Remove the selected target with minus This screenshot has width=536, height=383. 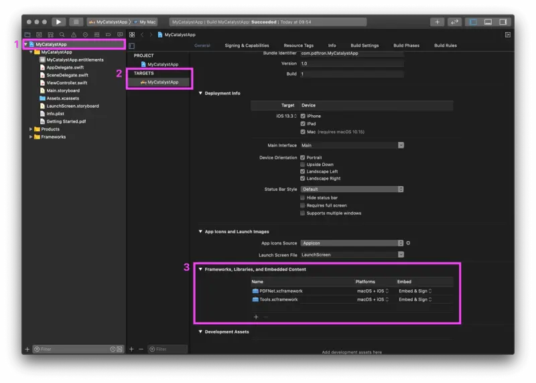141,349
